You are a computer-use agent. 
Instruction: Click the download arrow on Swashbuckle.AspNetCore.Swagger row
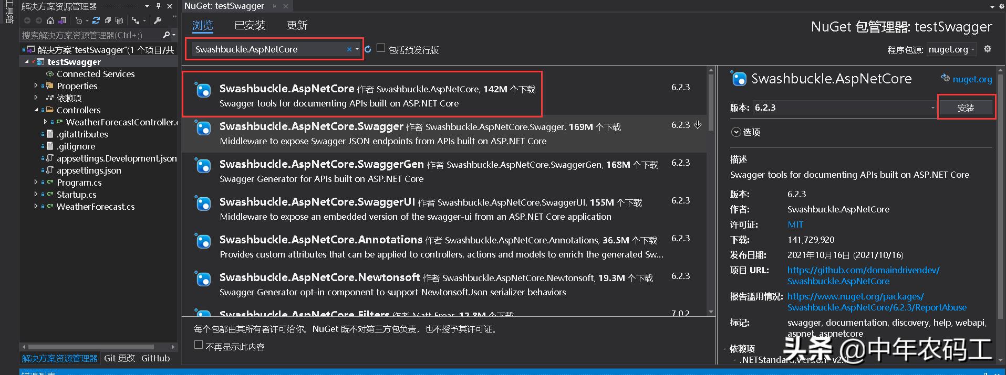click(698, 125)
